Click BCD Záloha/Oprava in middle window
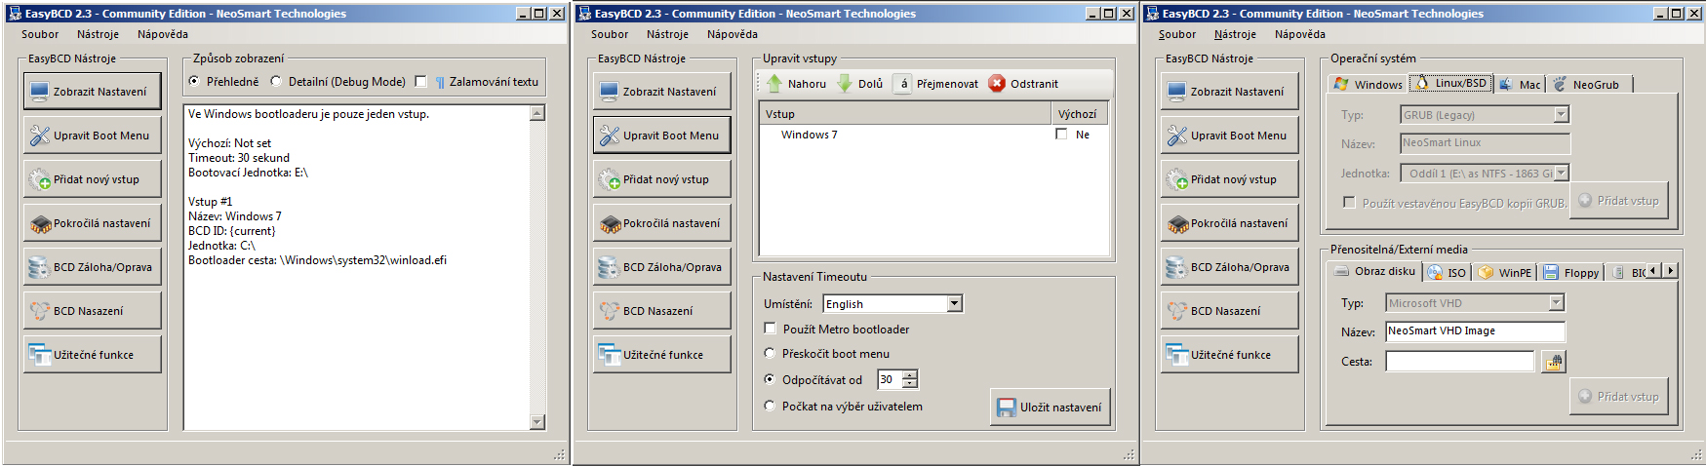Screen dimensions: 1706x466 pos(662,267)
